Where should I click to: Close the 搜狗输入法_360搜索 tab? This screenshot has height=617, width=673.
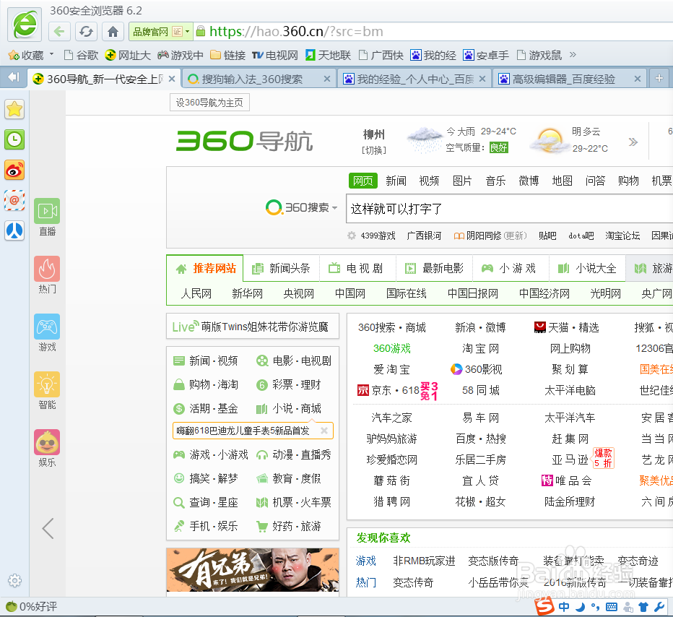[x=327, y=79]
